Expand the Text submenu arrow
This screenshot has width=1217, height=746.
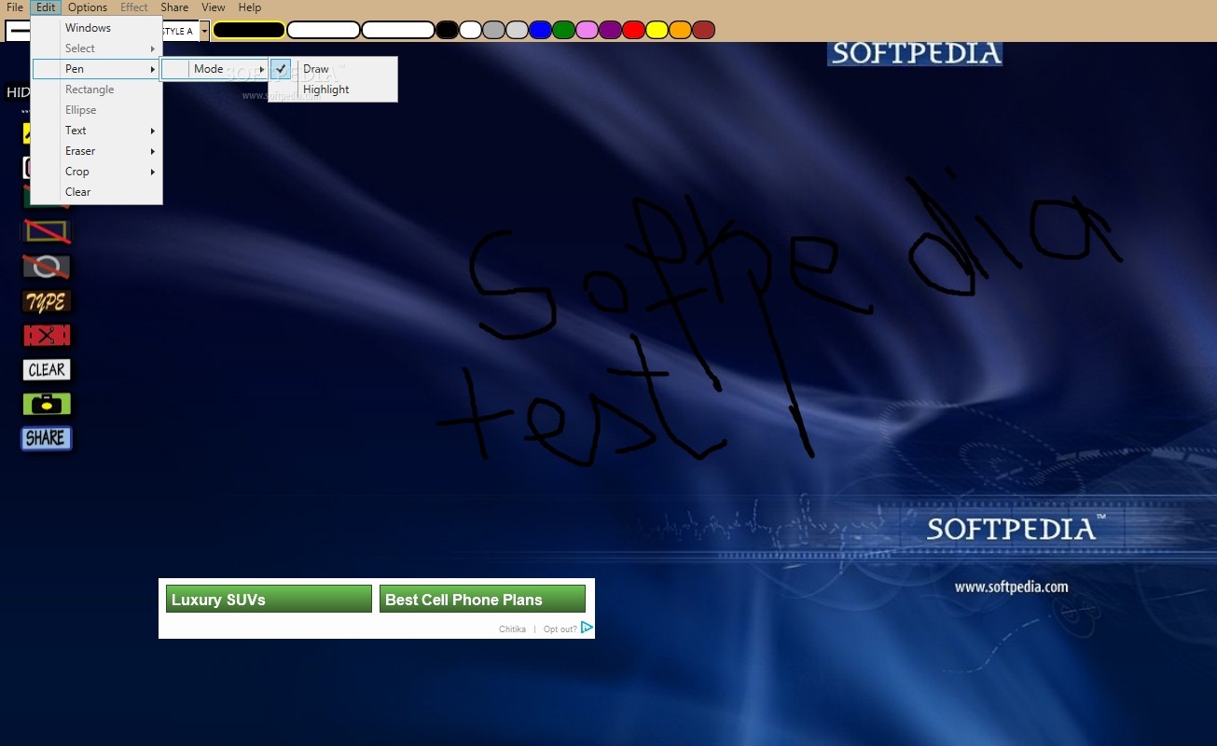pyautogui.click(x=153, y=131)
